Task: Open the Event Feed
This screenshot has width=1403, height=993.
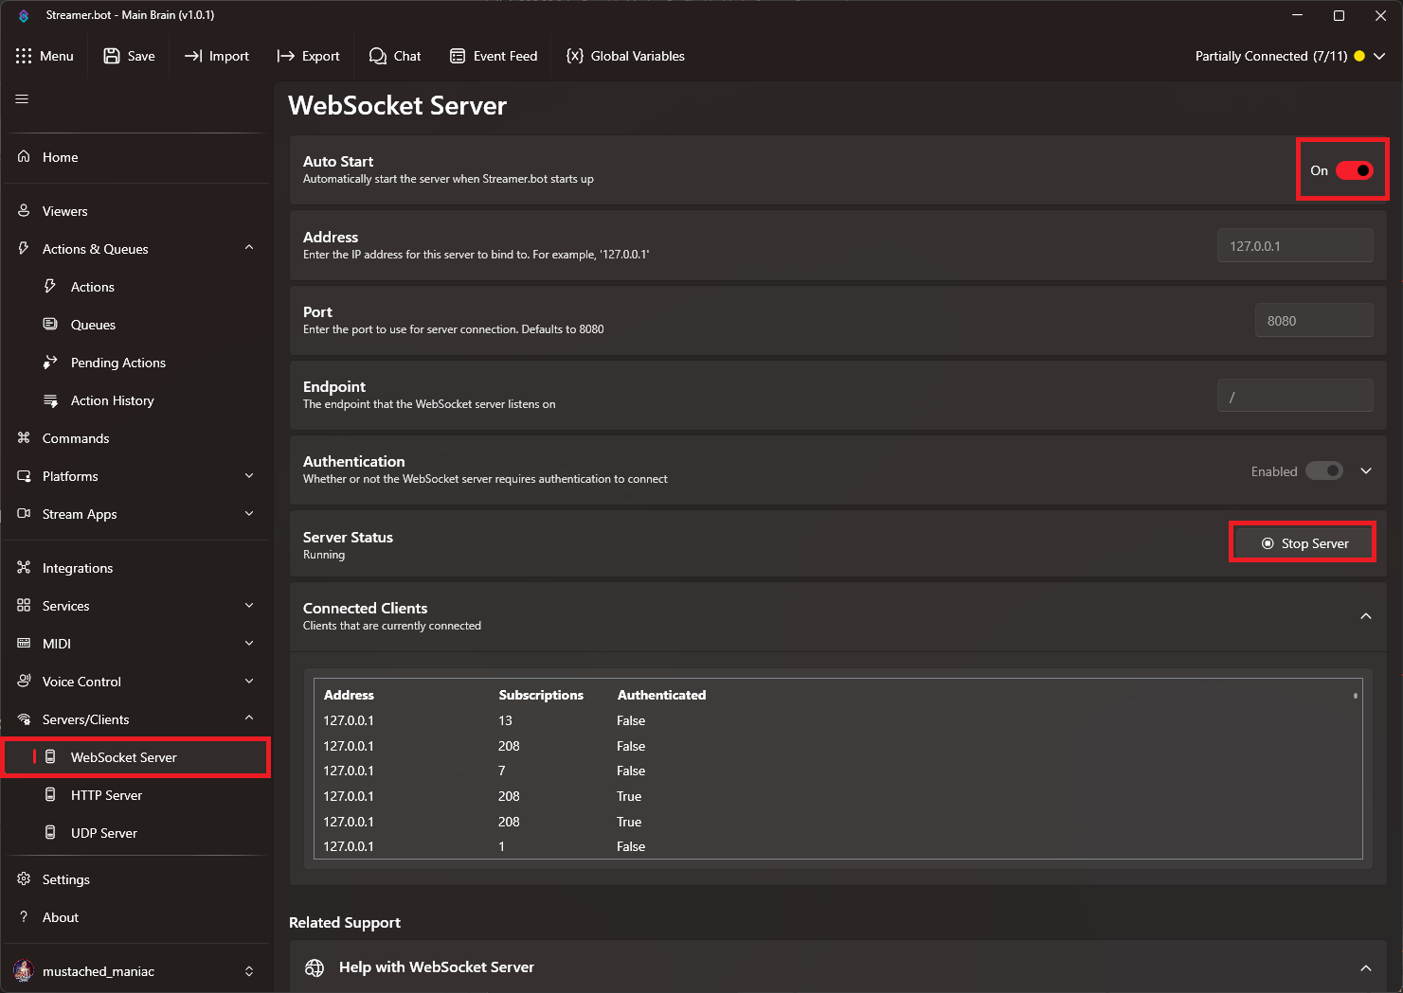Action: click(494, 56)
